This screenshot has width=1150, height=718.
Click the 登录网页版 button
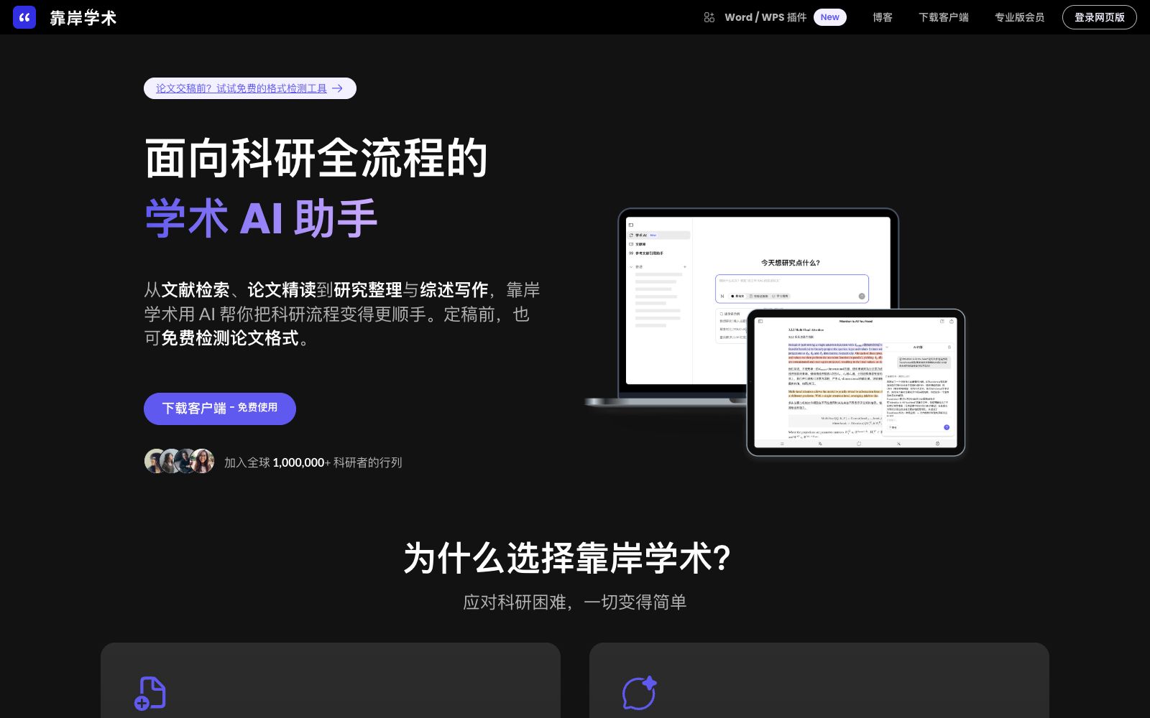click(1100, 17)
